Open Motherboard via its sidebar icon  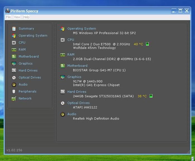[x=14, y=56]
